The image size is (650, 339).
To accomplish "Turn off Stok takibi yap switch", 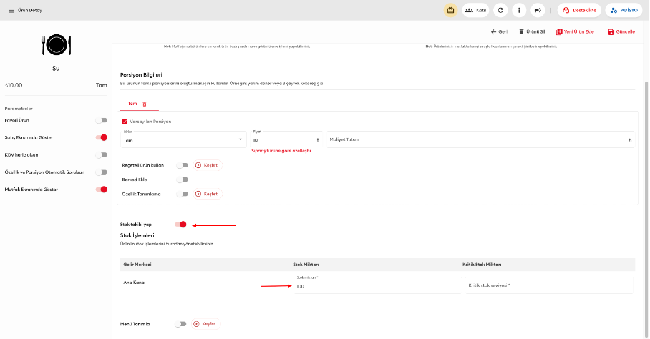I will [x=180, y=225].
